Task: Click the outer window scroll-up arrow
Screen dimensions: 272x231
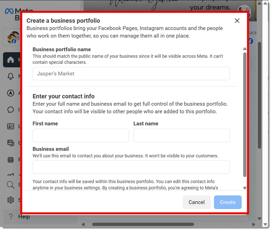Action: coord(265,4)
